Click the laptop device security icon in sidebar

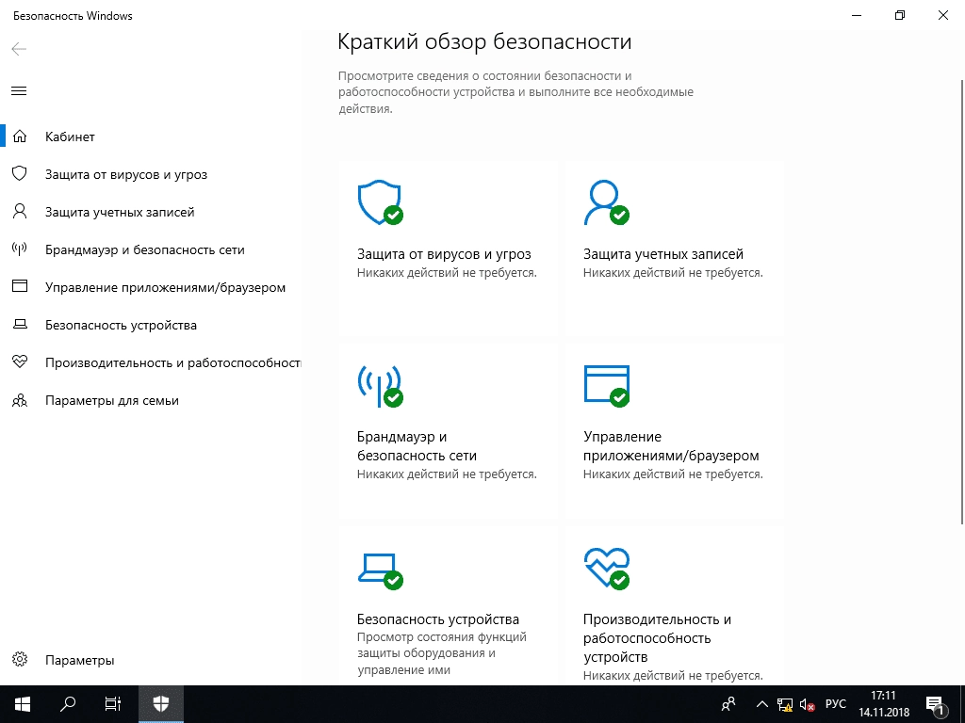[x=20, y=324]
